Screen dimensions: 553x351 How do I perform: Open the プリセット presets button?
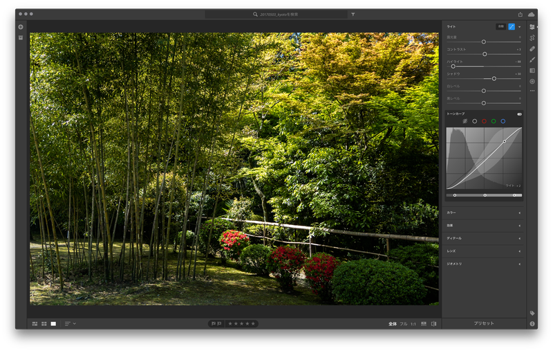(484, 323)
